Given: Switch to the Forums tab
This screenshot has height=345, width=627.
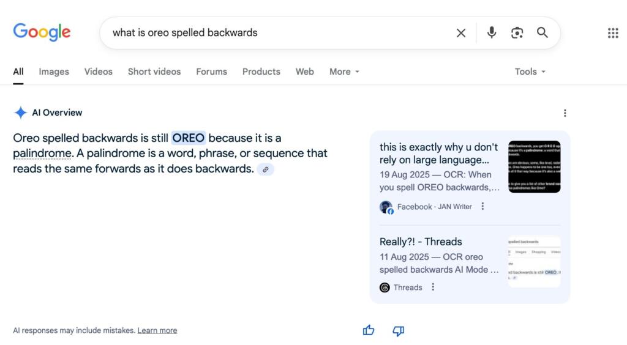Looking at the screenshot, I should (x=211, y=72).
